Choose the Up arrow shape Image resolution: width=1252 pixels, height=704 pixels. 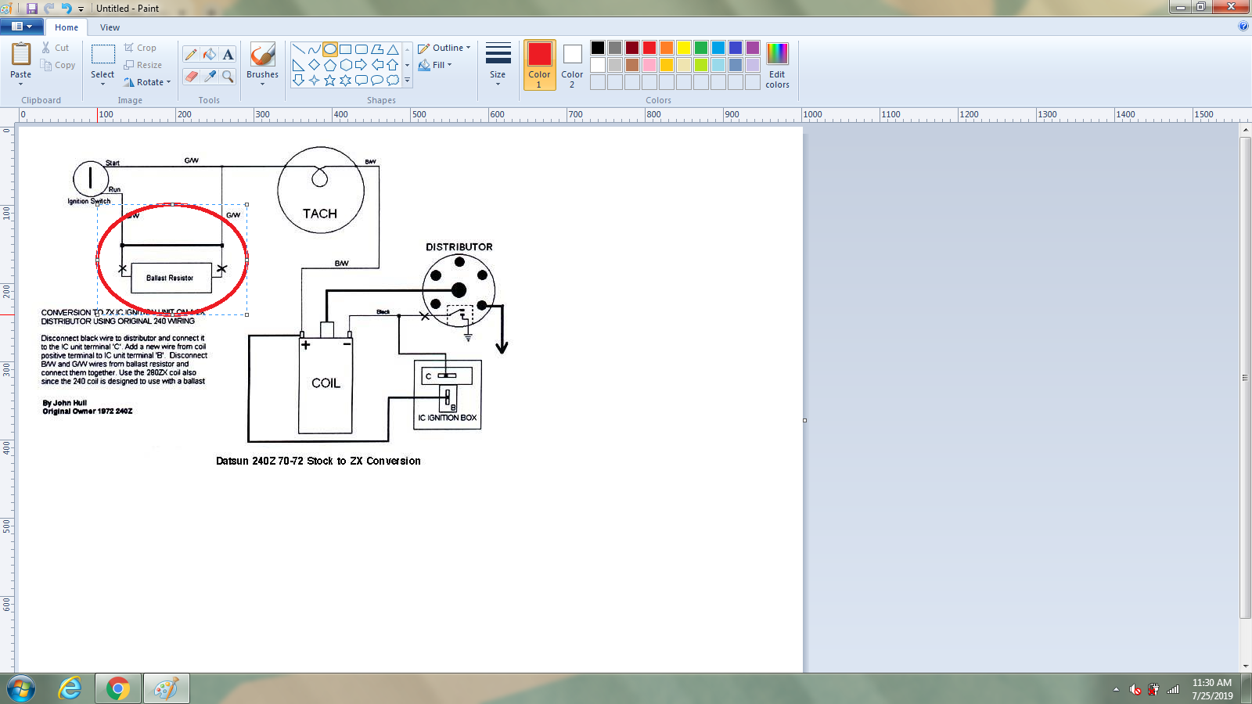click(x=393, y=65)
